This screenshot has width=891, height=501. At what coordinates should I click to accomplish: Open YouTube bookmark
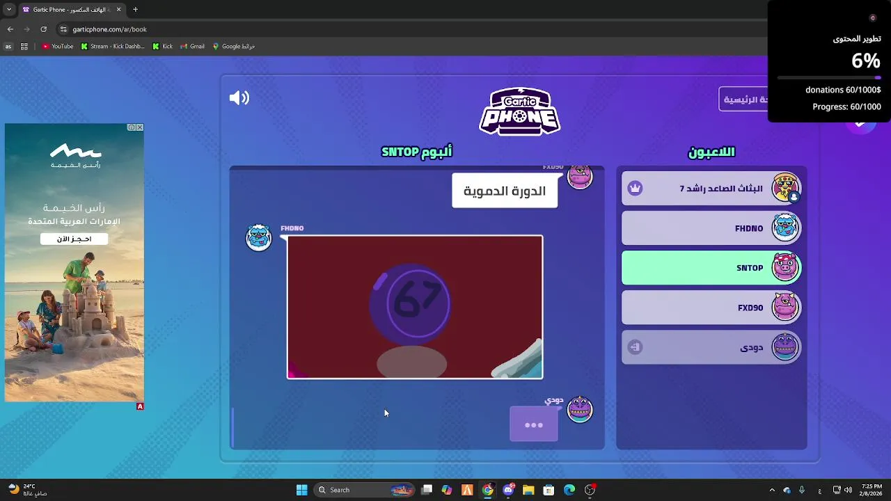tap(57, 47)
